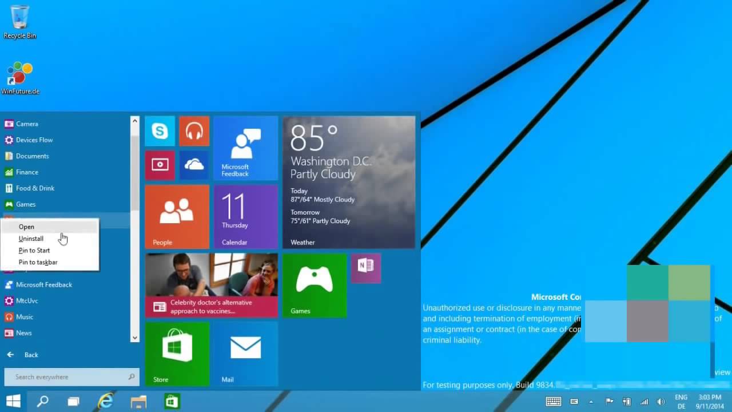Screen dimensions: 732x412
Task: Open File Explorer from the taskbar
Action: (139, 401)
